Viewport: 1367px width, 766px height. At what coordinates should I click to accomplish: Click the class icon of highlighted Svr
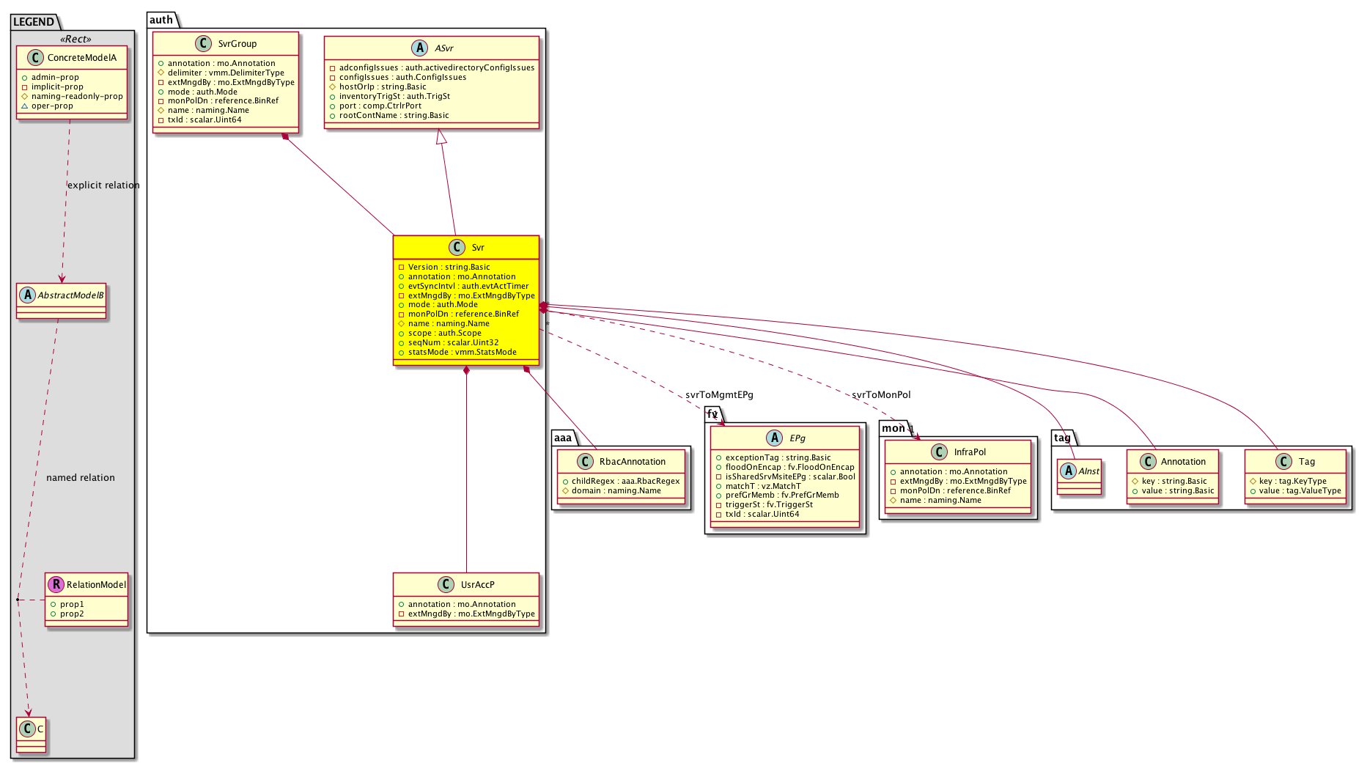click(457, 248)
